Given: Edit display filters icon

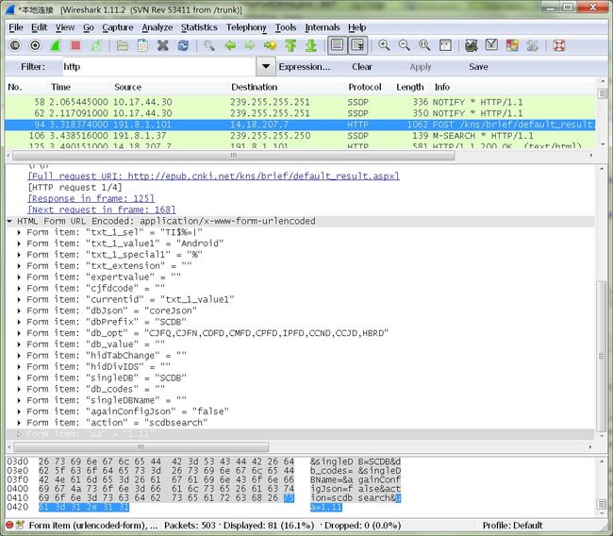Looking at the screenshot, I should click(x=491, y=46).
